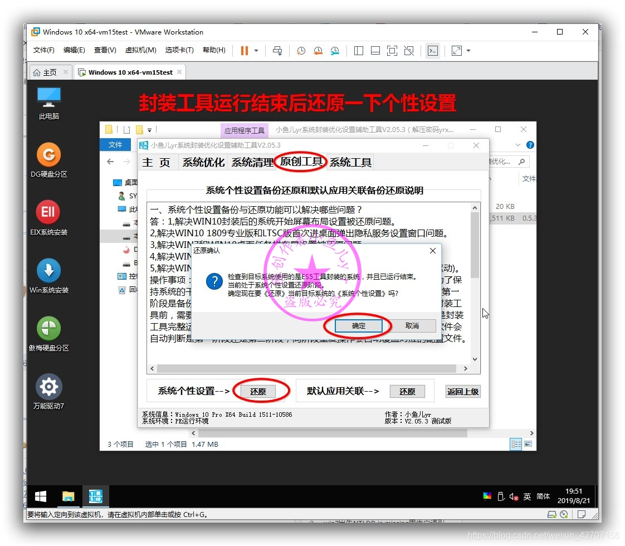Click the 返回上级 button
Screen dimensions: 625x546
tap(462, 392)
